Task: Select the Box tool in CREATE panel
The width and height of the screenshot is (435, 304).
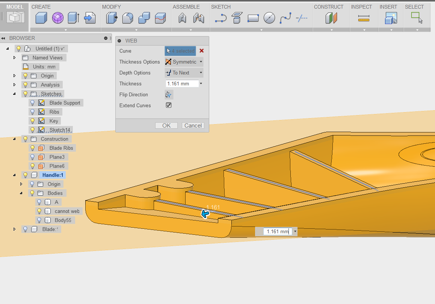Action: 41,18
